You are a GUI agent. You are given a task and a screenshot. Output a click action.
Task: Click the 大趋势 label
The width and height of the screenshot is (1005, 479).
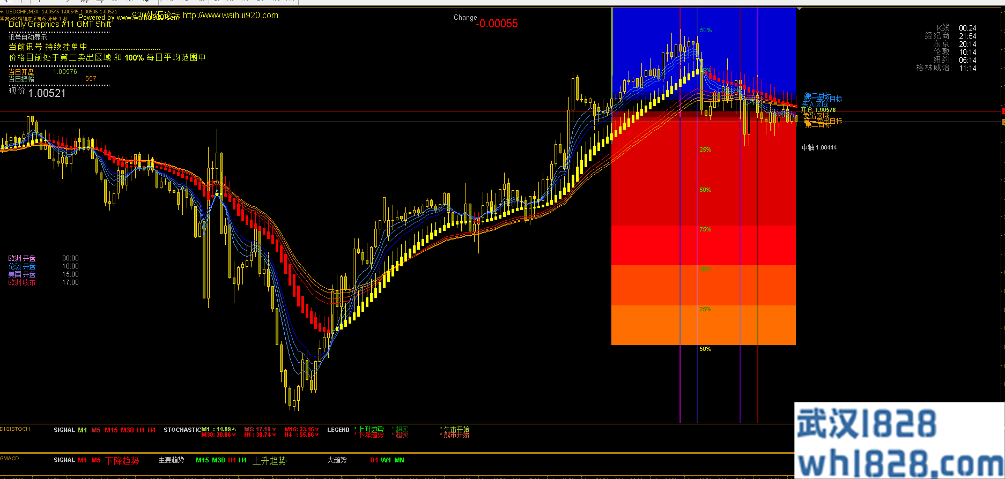[337, 460]
